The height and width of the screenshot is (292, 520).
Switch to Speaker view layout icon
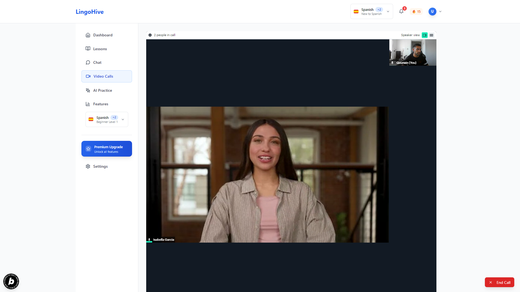425,35
